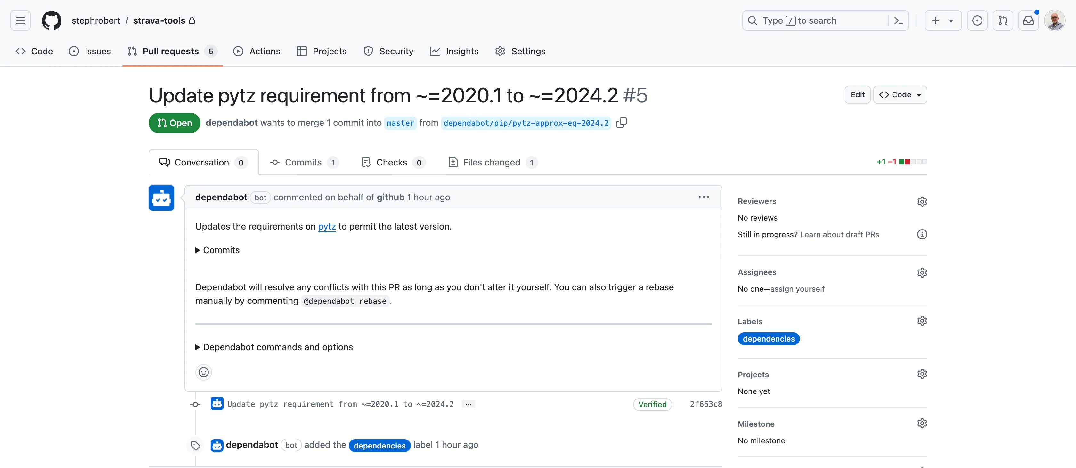The image size is (1076, 468).
Task: Click the emoji reaction icon
Action: 203,371
